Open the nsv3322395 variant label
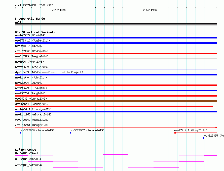This screenshot has width=224, height=171. [x=213, y=136]
